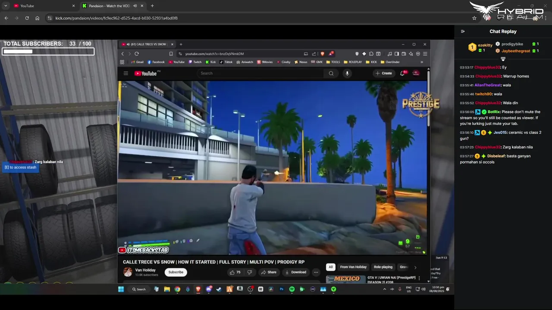The height and width of the screenshot is (310, 552).
Task: Click the youtube.com watch URL in Brave
Action: [214, 54]
